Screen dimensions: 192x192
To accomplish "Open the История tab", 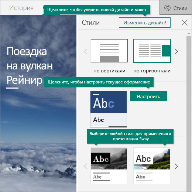I will tap(21, 8).
